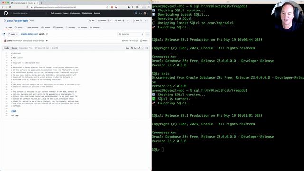Screen dimensions: 304x171
Task: Close the oracle-tools browser tab
Action: (38, 3)
